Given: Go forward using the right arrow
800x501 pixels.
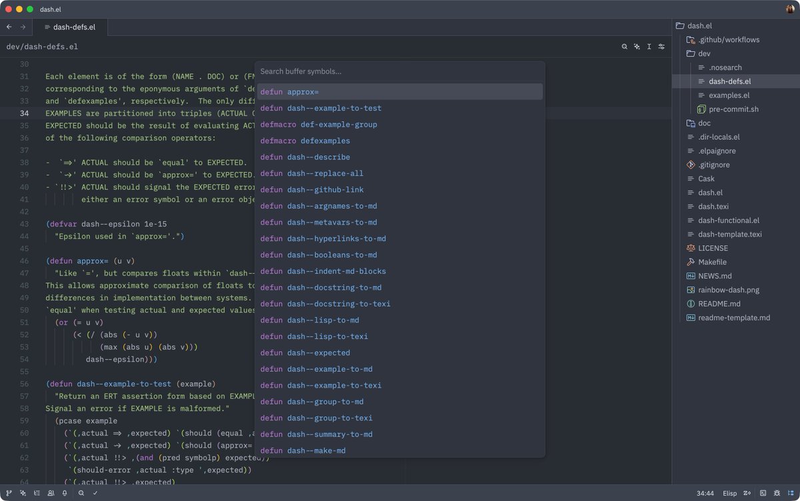Looking at the screenshot, I should pos(23,27).
